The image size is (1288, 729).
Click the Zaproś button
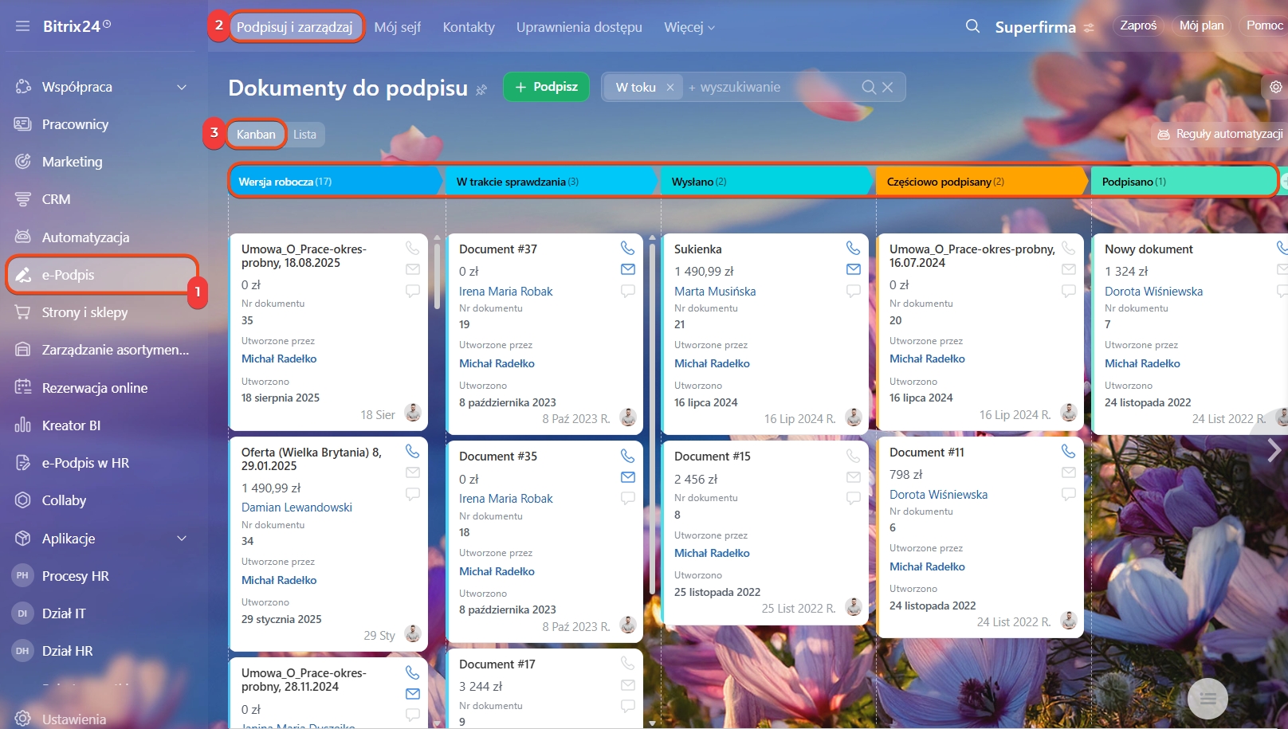coord(1138,25)
